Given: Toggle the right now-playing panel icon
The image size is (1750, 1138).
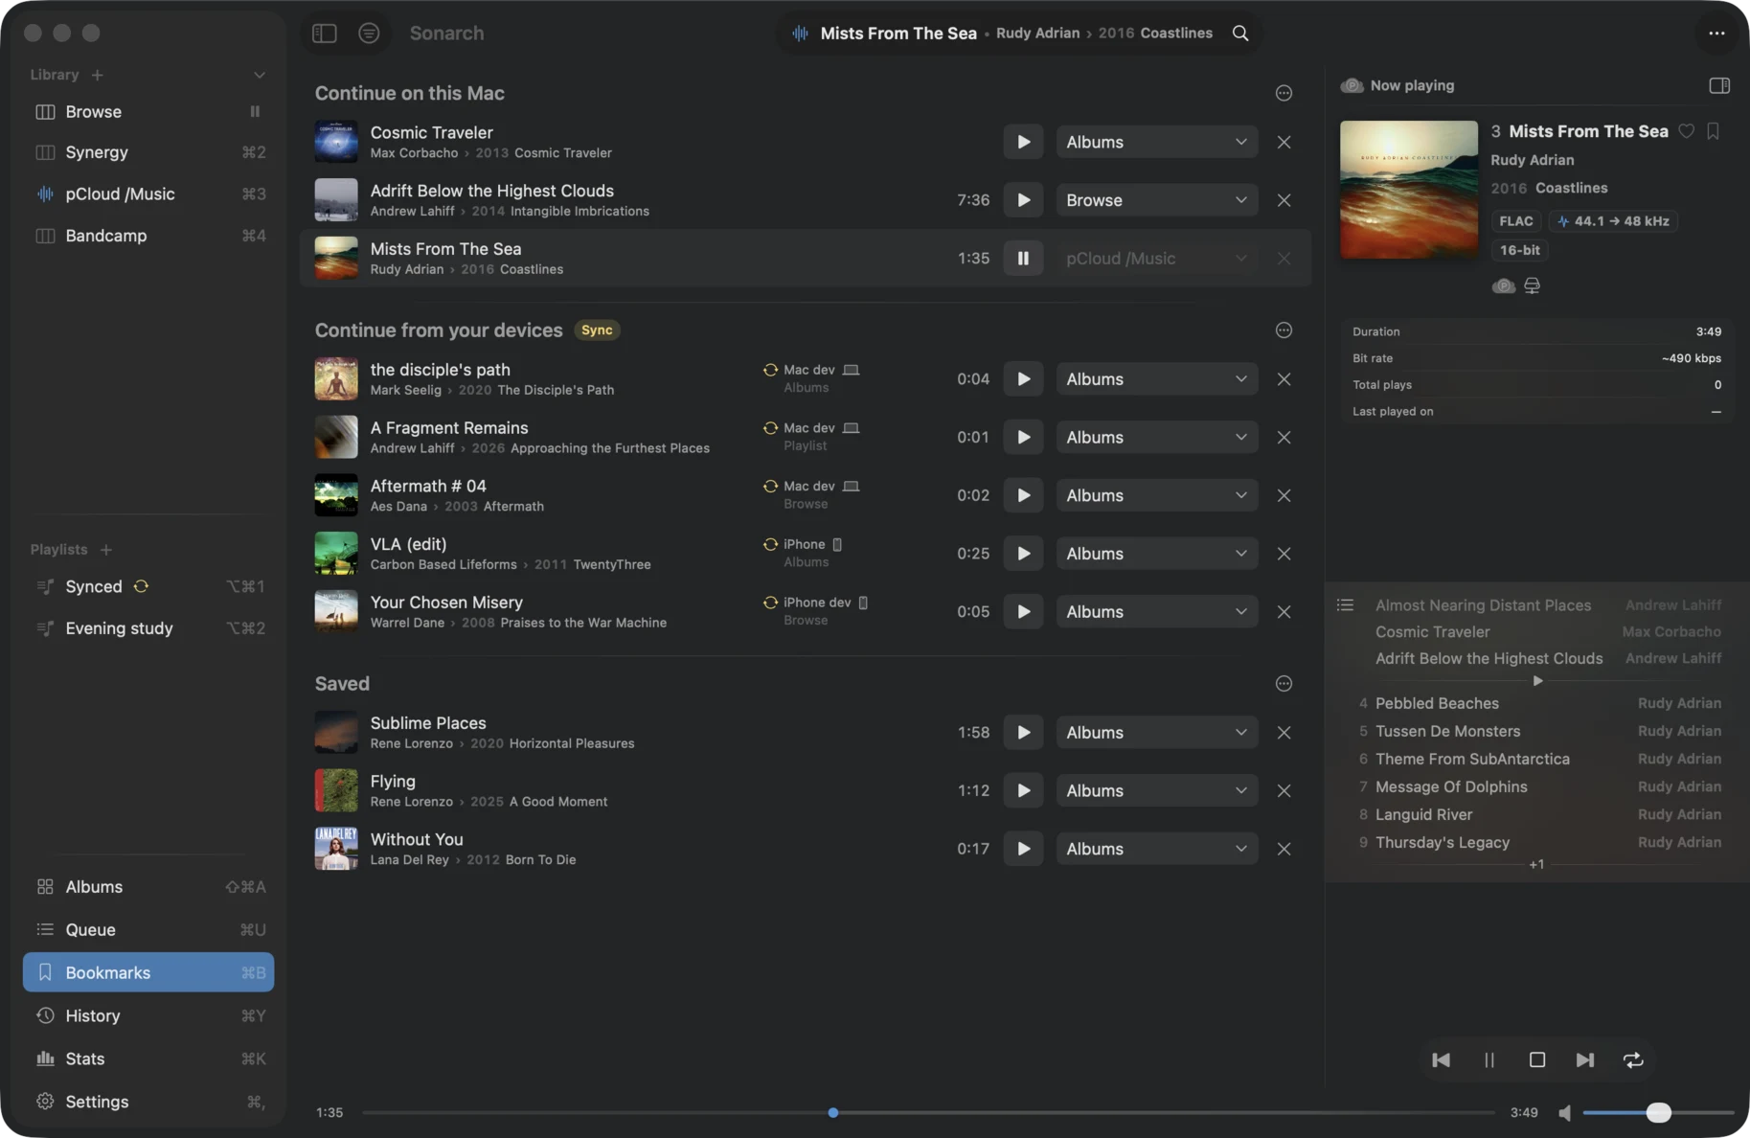Looking at the screenshot, I should pyautogui.click(x=1719, y=85).
